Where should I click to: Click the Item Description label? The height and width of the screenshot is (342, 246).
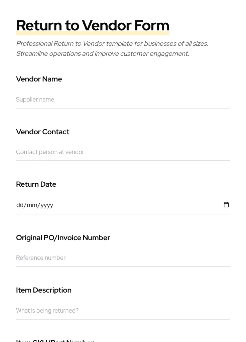(44, 290)
